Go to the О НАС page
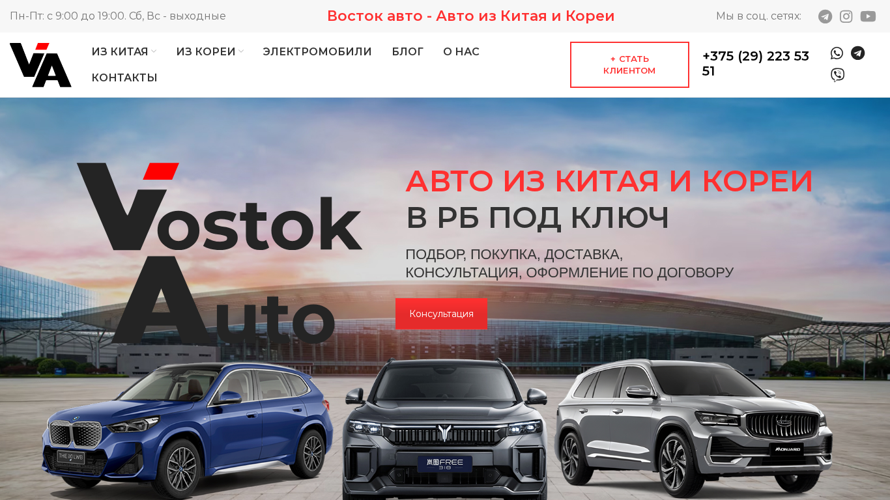This screenshot has width=890, height=500. [461, 51]
